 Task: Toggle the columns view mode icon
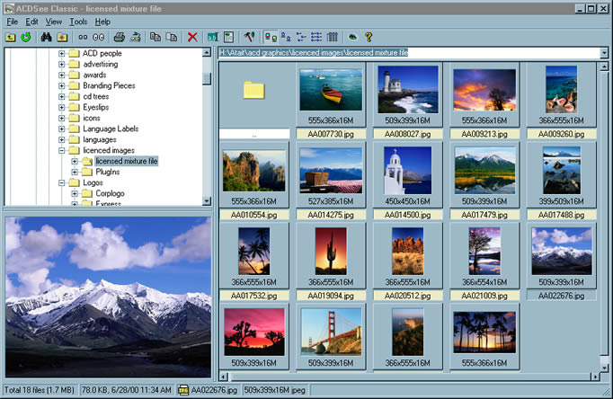click(332, 37)
